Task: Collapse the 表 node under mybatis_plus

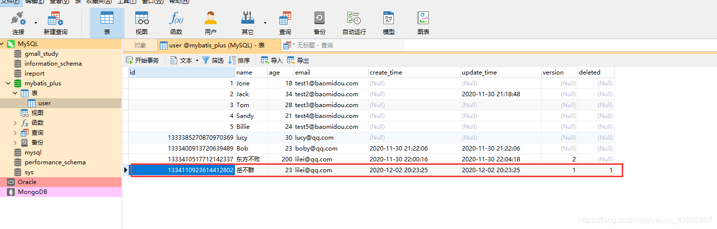Action: click(x=15, y=93)
